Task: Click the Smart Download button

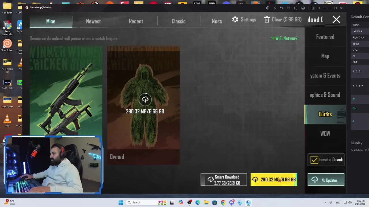Action: pyautogui.click(x=224, y=180)
